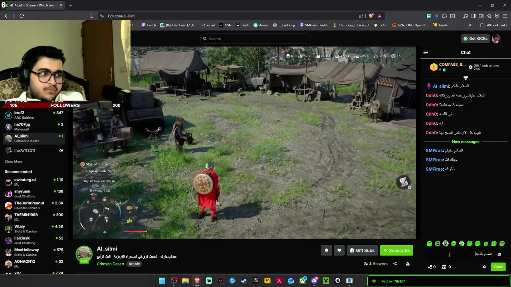Click the heart follow icon button
The width and height of the screenshot is (511, 287).
339,250
